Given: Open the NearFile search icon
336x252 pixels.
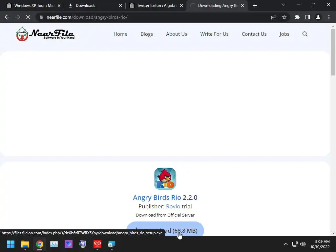Looking at the screenshot, I should pos(305,34).
